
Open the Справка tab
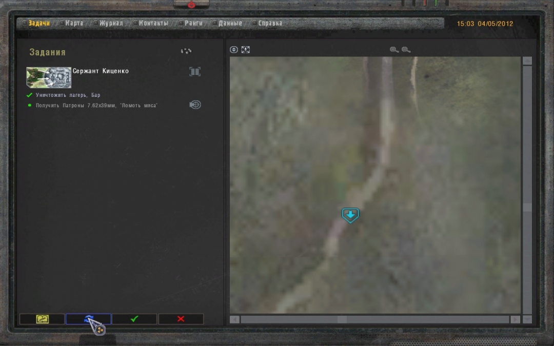pos(270,23)
